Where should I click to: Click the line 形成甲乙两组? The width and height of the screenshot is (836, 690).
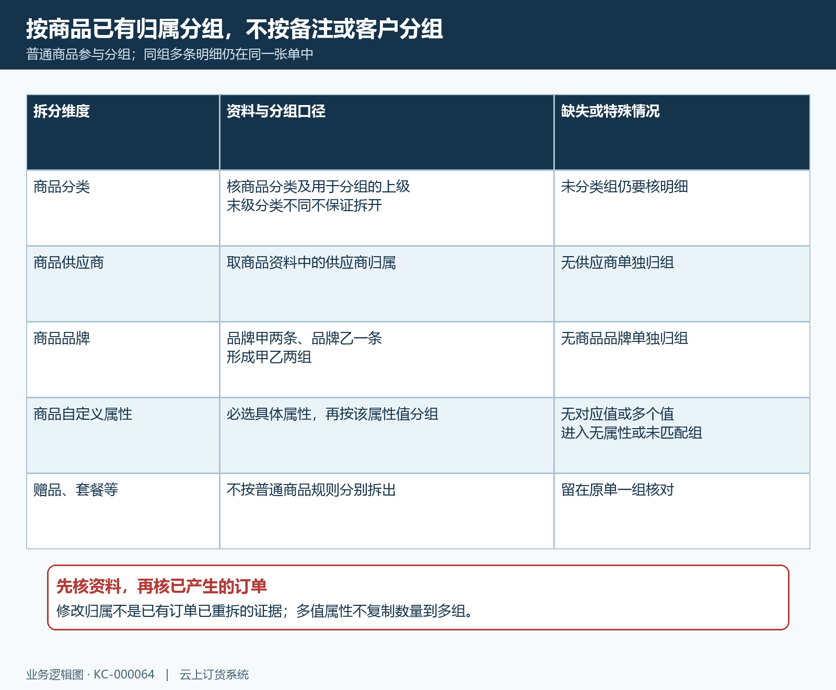[269, 357]
